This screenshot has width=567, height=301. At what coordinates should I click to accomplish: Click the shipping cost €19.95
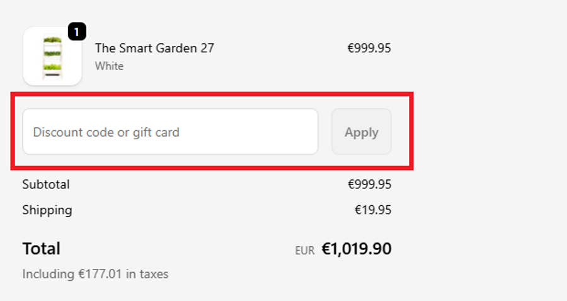(373, 210)
